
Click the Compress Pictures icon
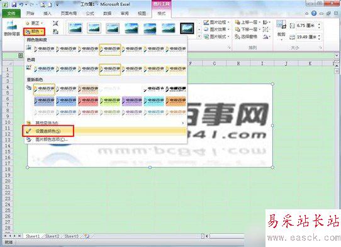[x=55, y=23]
